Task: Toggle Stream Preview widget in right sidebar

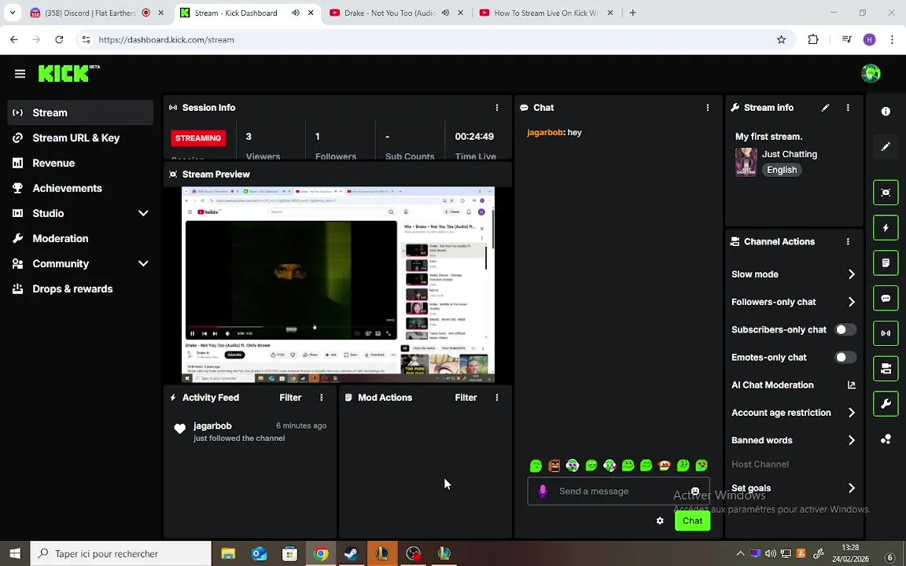Action: click(886, 193)
